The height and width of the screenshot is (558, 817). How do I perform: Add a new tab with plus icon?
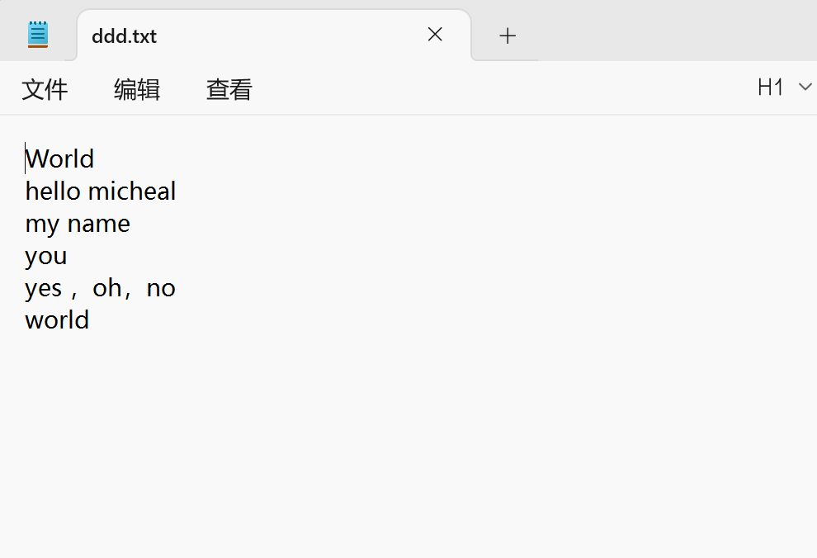tap(508, 35)
